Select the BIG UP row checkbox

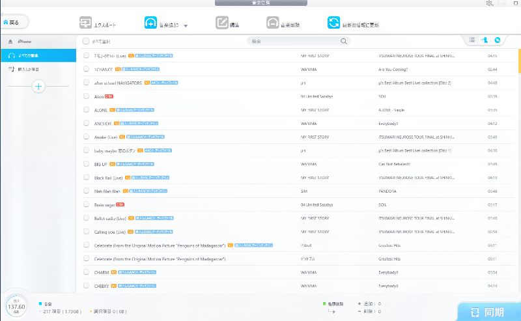coord(87,164)
